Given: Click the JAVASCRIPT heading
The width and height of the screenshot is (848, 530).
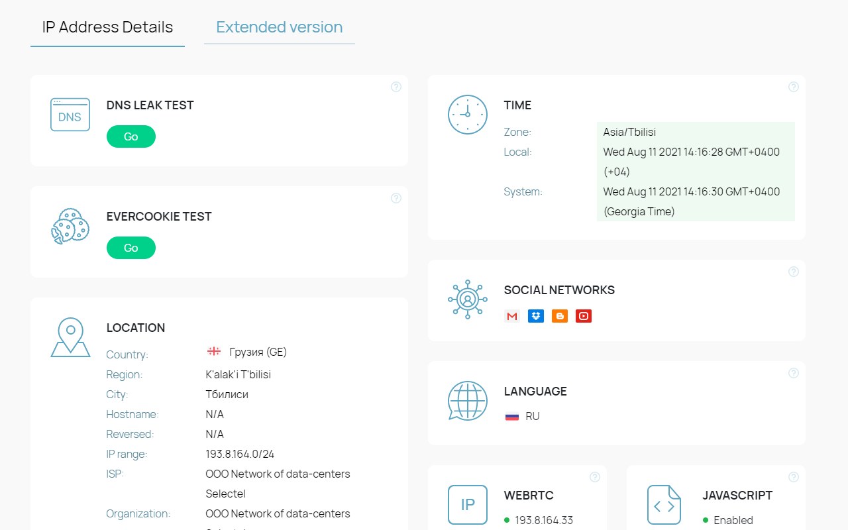Looking at the screenshot, I should [x=737, y=496].
